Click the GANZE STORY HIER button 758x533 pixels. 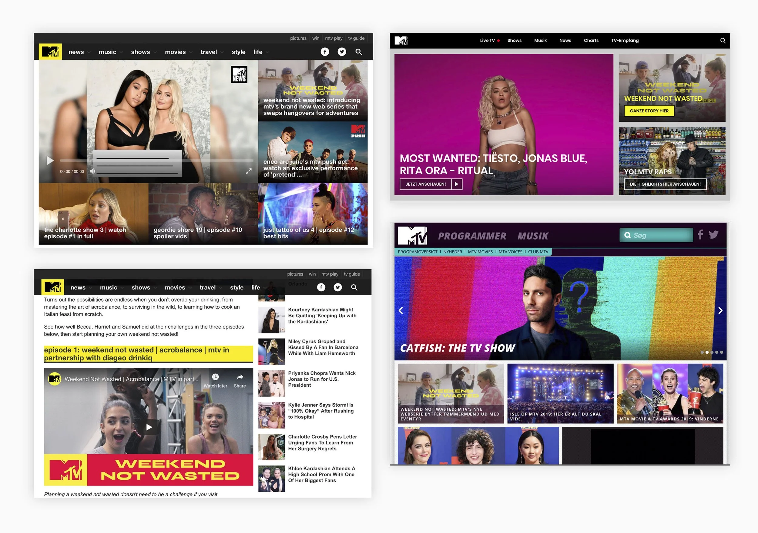pyautogui.click(x=649, y=111)
